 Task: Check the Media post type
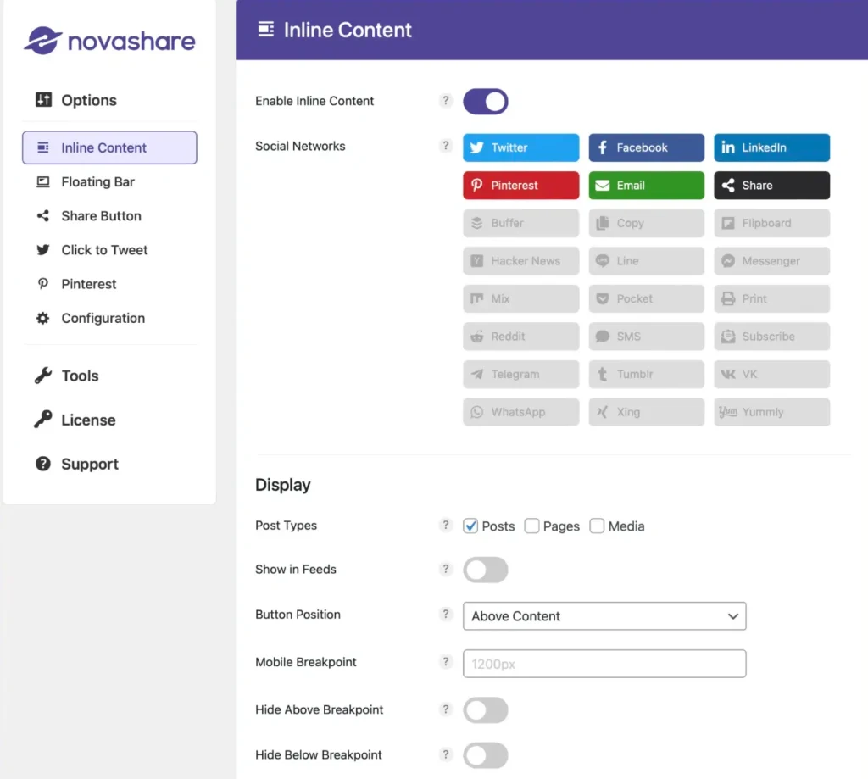(597, 526)
